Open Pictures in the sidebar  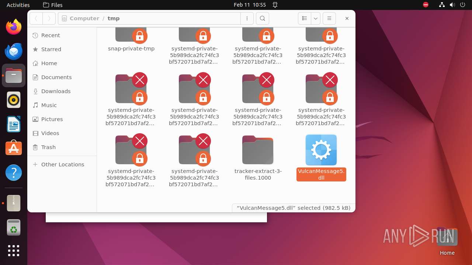tap(62, 119)
